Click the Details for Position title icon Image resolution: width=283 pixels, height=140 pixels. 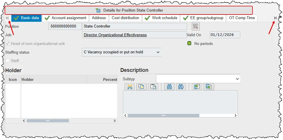[98, 10]
